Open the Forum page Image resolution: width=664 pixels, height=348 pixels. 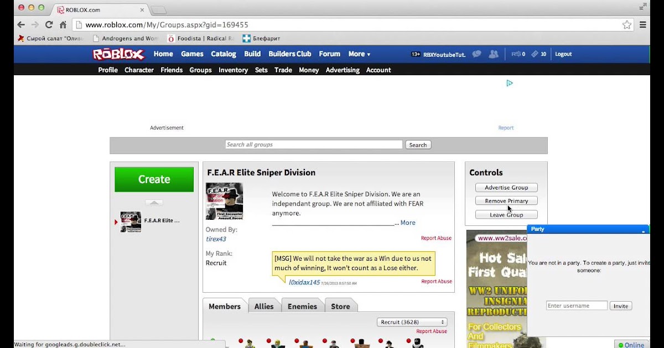click(329, 54)
